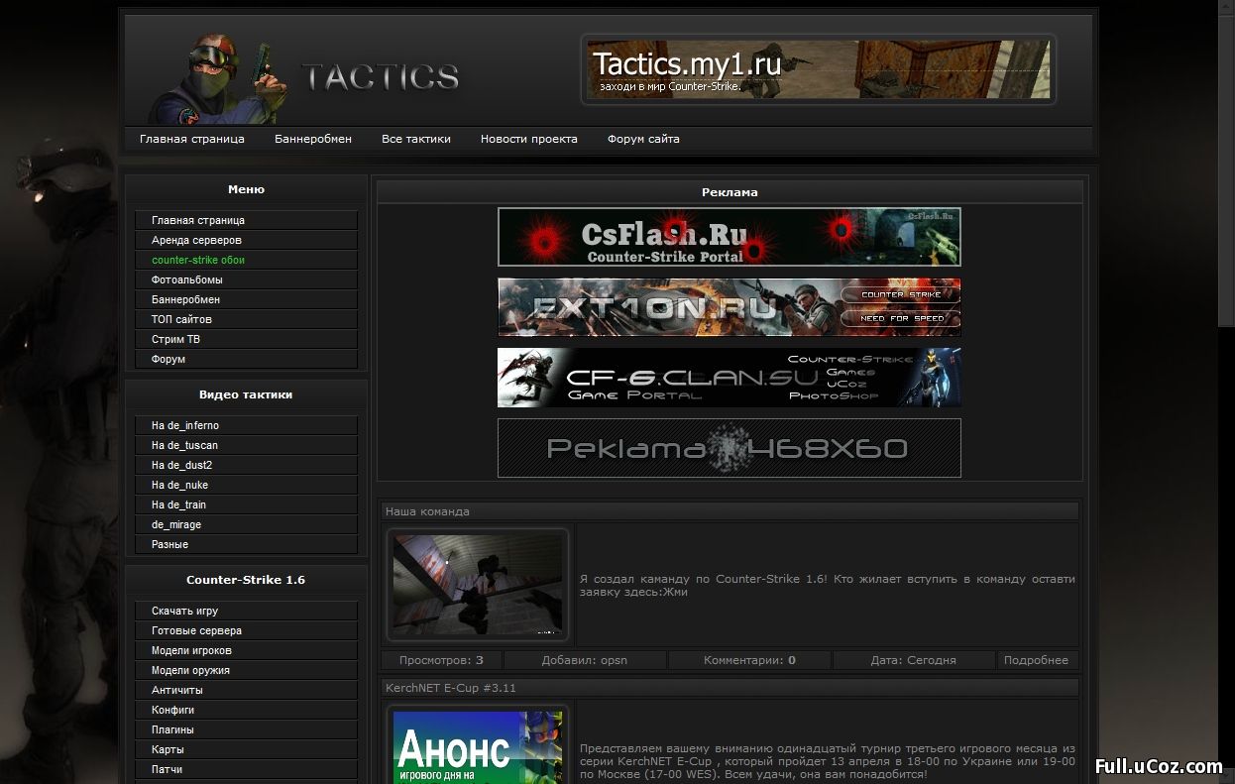
Task: Select Аренда серверов in sidebar menu
Action: click(x=246, y=240)
